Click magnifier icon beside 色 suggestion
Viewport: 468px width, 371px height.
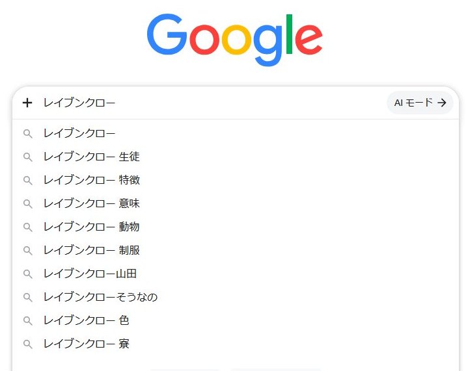[28, 321]
